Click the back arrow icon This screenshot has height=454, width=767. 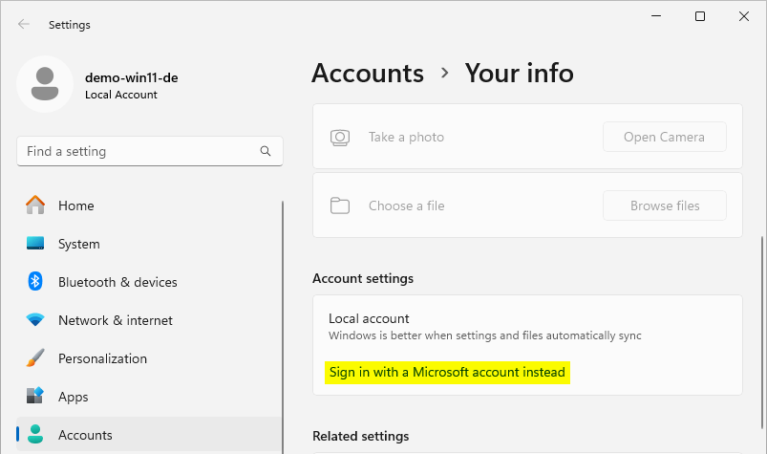24,24
